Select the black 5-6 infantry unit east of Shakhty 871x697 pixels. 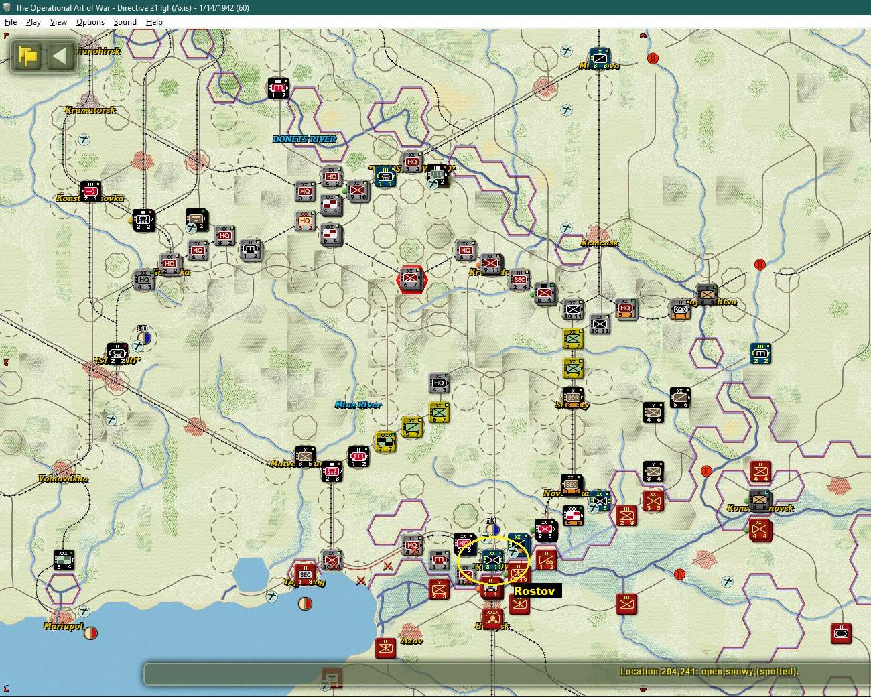pyautogui.click(x=680, y=397)
